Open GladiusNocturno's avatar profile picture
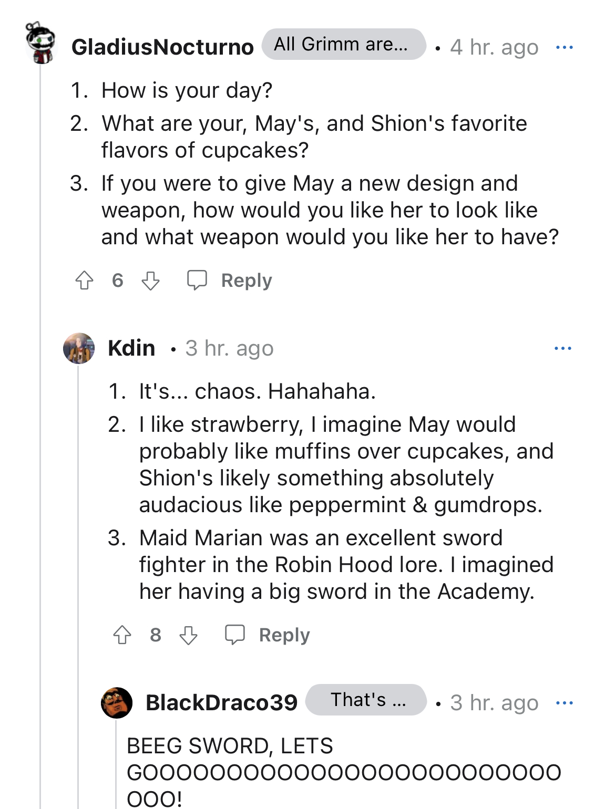This screenshot has width=615, height=809. coord(41,43)
